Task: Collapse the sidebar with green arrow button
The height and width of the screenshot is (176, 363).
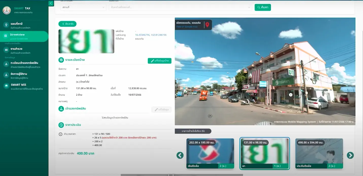Action: 51,3
